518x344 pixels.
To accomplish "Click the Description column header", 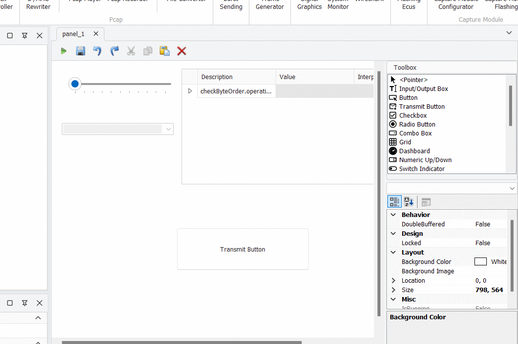I will coord(236,77).
